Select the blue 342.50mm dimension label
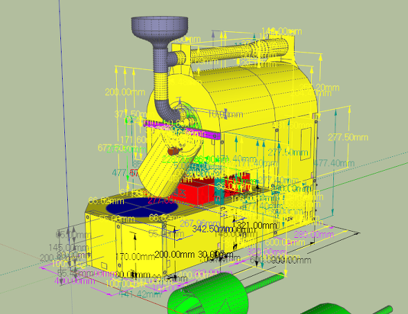Screen dimensions: 408x314 (x=212, y=229)
